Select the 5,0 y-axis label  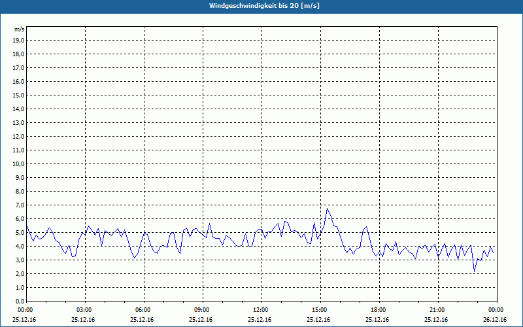pyautogui.click(x=20, y=233)
